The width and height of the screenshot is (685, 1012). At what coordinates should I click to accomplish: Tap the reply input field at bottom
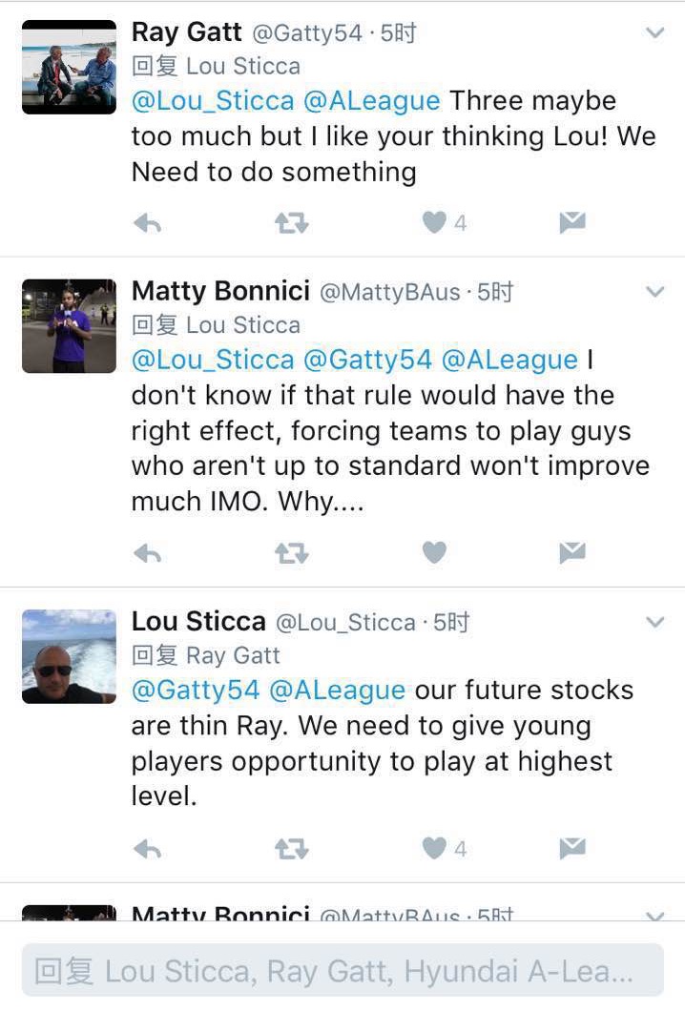(x=342, y=971)
